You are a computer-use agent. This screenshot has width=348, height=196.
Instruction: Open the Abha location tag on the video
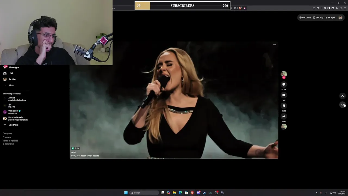click(75, 148)
